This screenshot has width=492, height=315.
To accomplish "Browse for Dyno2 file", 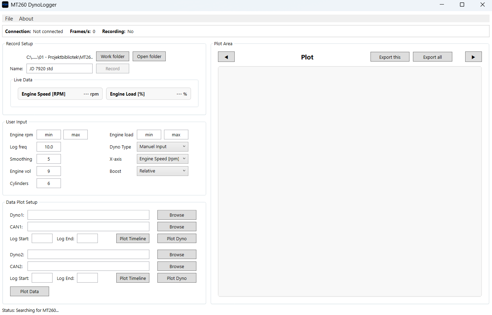I will [177, 255].
